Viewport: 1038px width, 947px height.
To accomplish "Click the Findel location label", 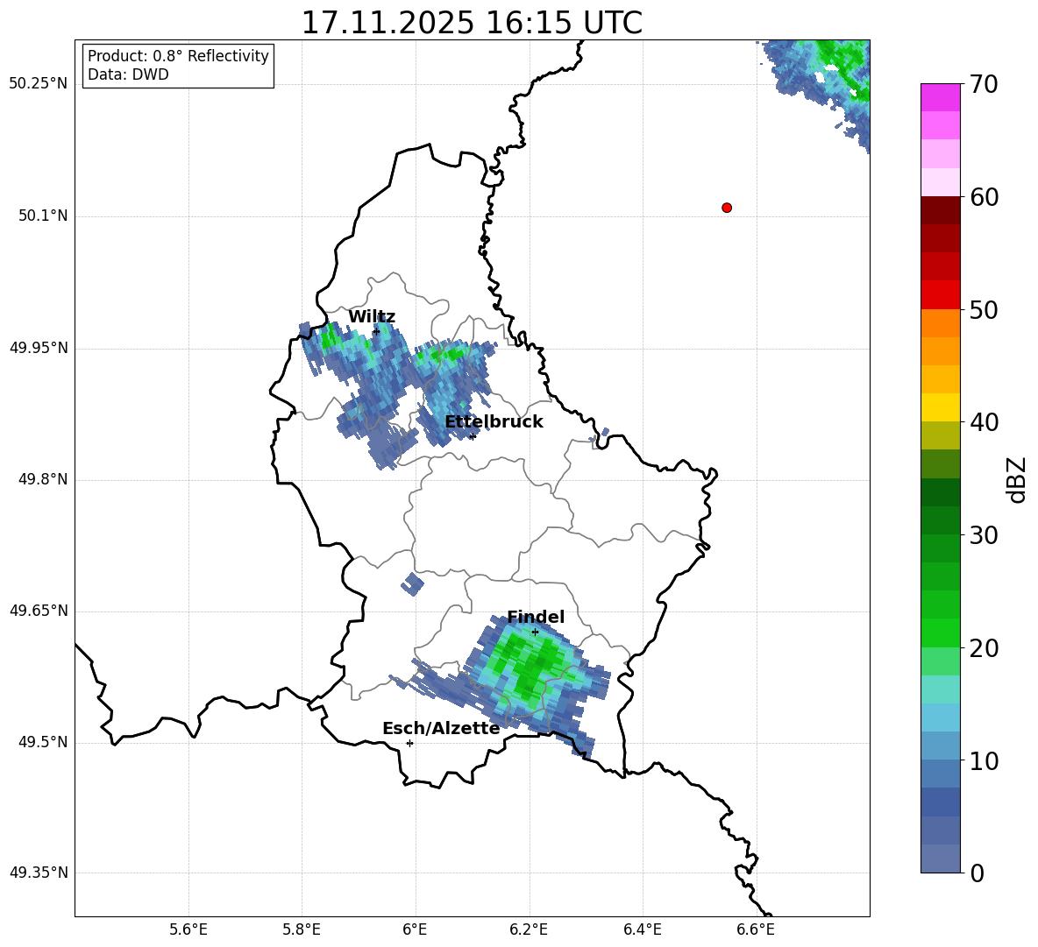I will pos(536,617).
